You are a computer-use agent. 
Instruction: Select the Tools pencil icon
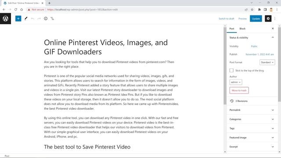click(x=26, y=18)
